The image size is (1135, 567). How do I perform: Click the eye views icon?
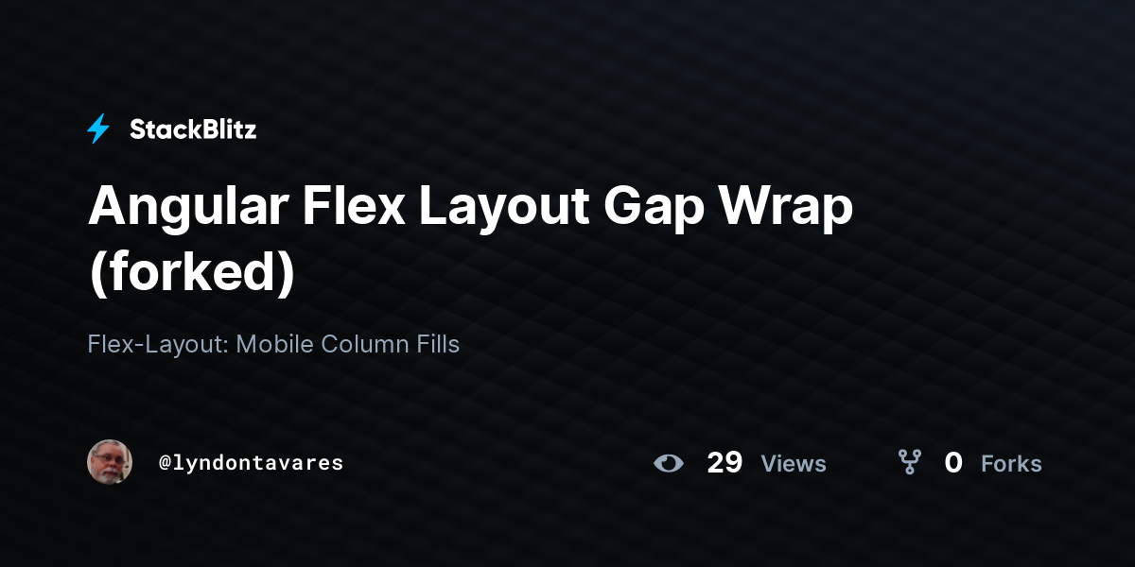[x=669, y=463]
